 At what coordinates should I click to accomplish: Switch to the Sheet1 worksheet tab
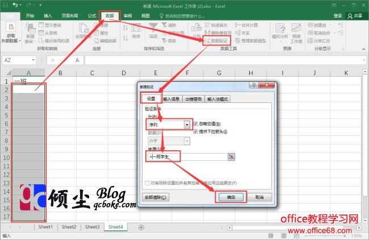pyautogui.click(x=45, y=227)
